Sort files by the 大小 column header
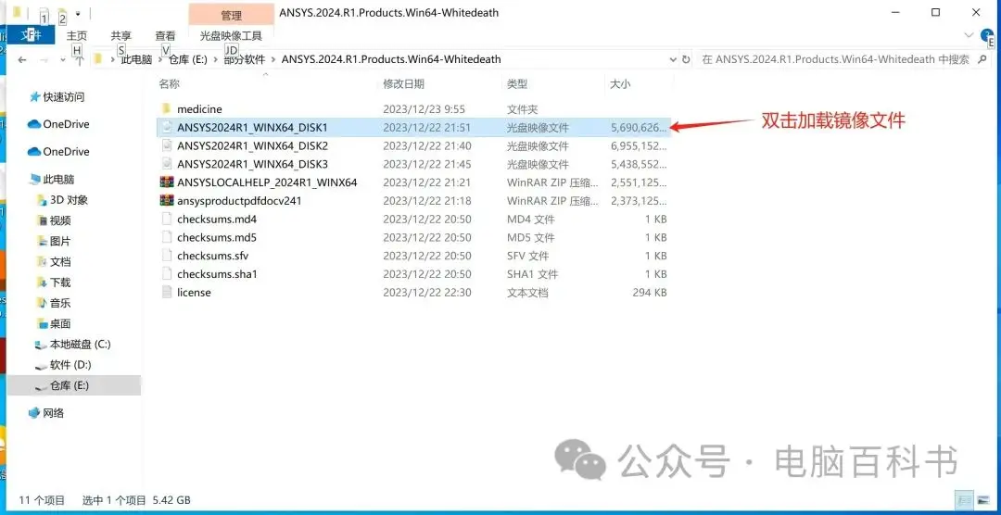Image resolution: width=1001 pixels, height=515 pixels. pyautogui.click(x=620, y=83)
